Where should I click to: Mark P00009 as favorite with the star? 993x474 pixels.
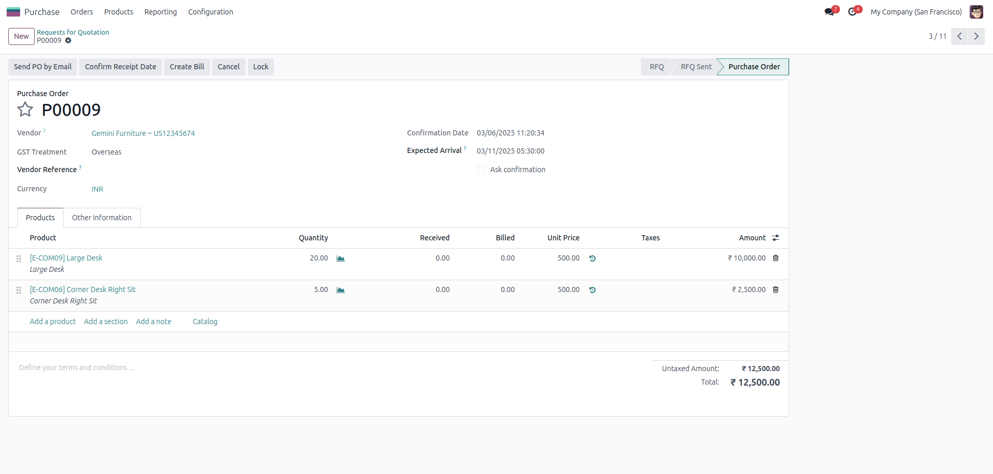point(25,110)
